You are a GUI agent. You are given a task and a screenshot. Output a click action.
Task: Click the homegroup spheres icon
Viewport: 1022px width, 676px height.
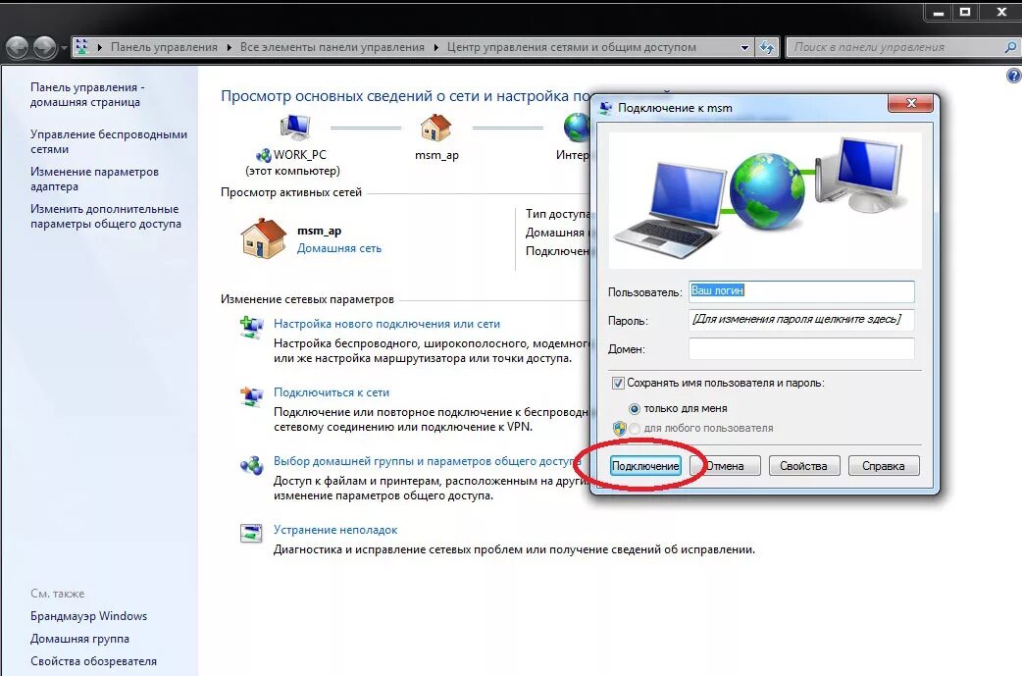[x=252, y=465]
